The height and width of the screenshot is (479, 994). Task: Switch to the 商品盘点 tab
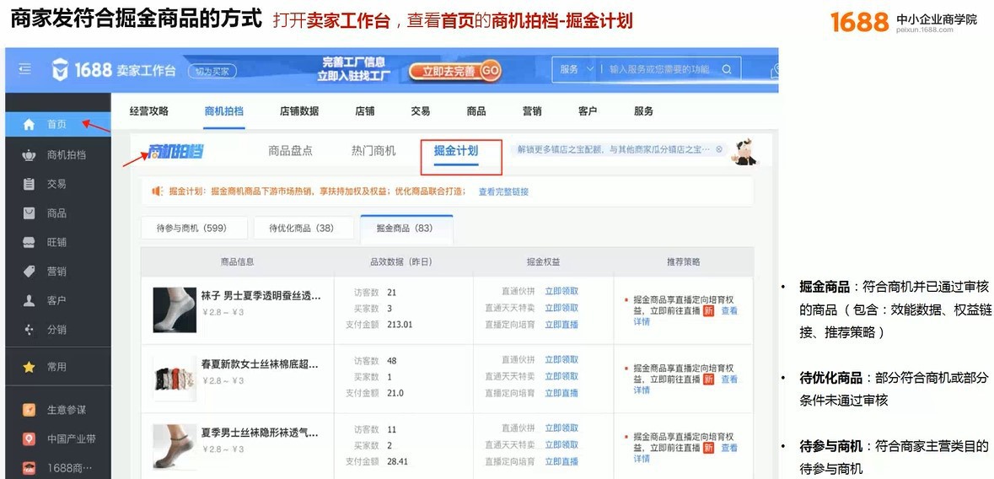290,151
